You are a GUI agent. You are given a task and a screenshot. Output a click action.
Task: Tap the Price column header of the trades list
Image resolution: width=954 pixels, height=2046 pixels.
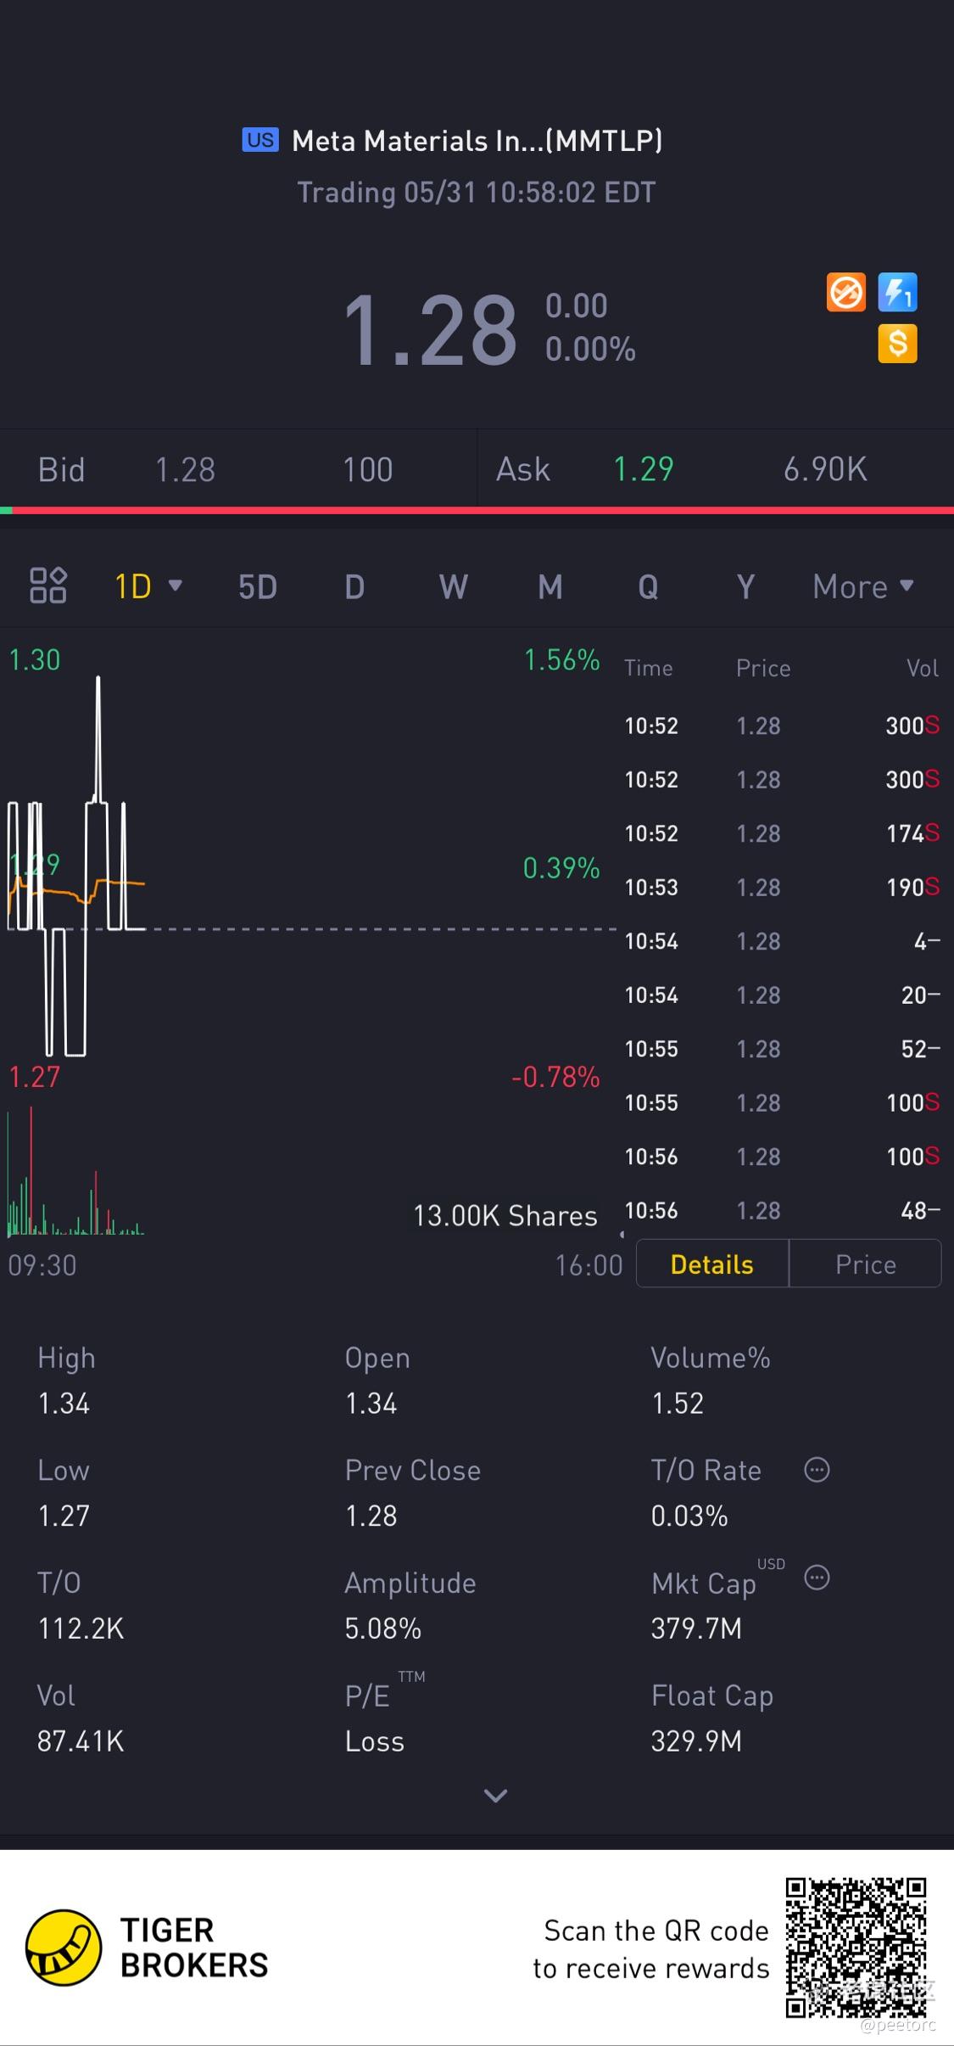(x=763, y=668)
